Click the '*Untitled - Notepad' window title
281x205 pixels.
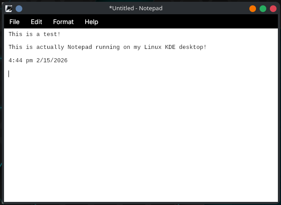[136, 8]
